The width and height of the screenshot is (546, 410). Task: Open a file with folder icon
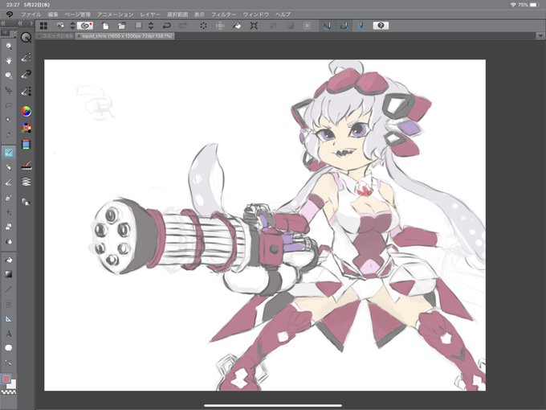(x=121, y=26)
